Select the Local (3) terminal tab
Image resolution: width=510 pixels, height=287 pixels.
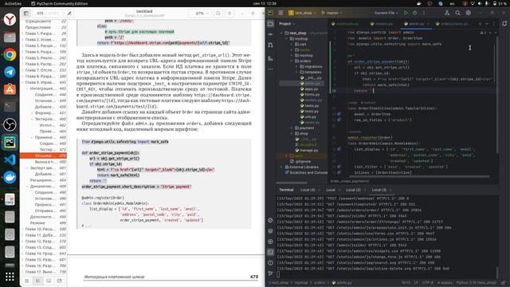(379, 190)
